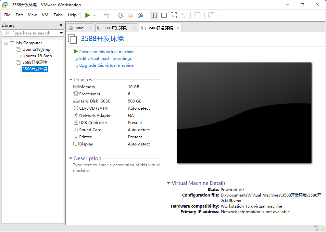Click the revert to snapshot icon
The image size is (326, 232).
(131, 15)
